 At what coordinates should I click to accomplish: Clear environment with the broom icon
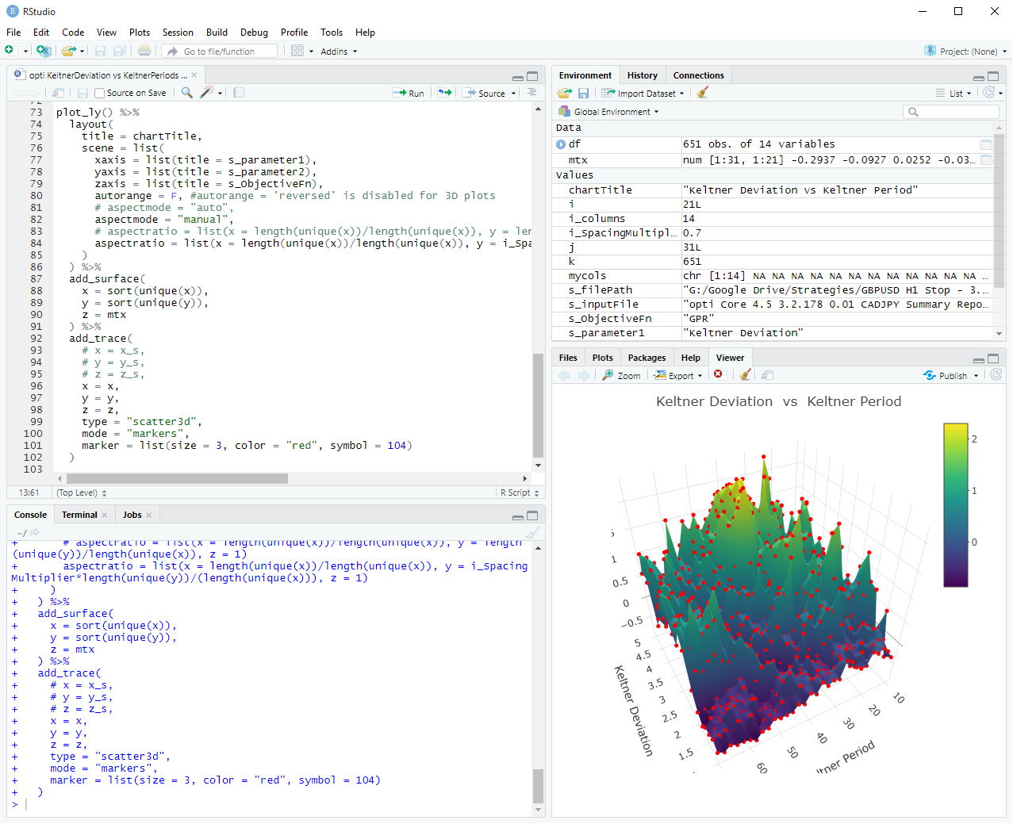pos(702,93)
